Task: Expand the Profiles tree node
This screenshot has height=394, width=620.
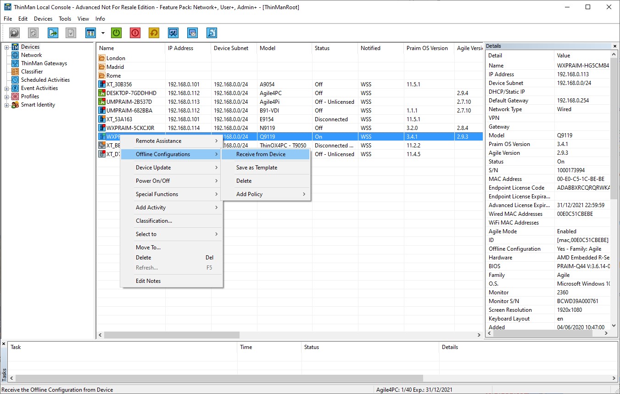Action: (x=7, y=96)
